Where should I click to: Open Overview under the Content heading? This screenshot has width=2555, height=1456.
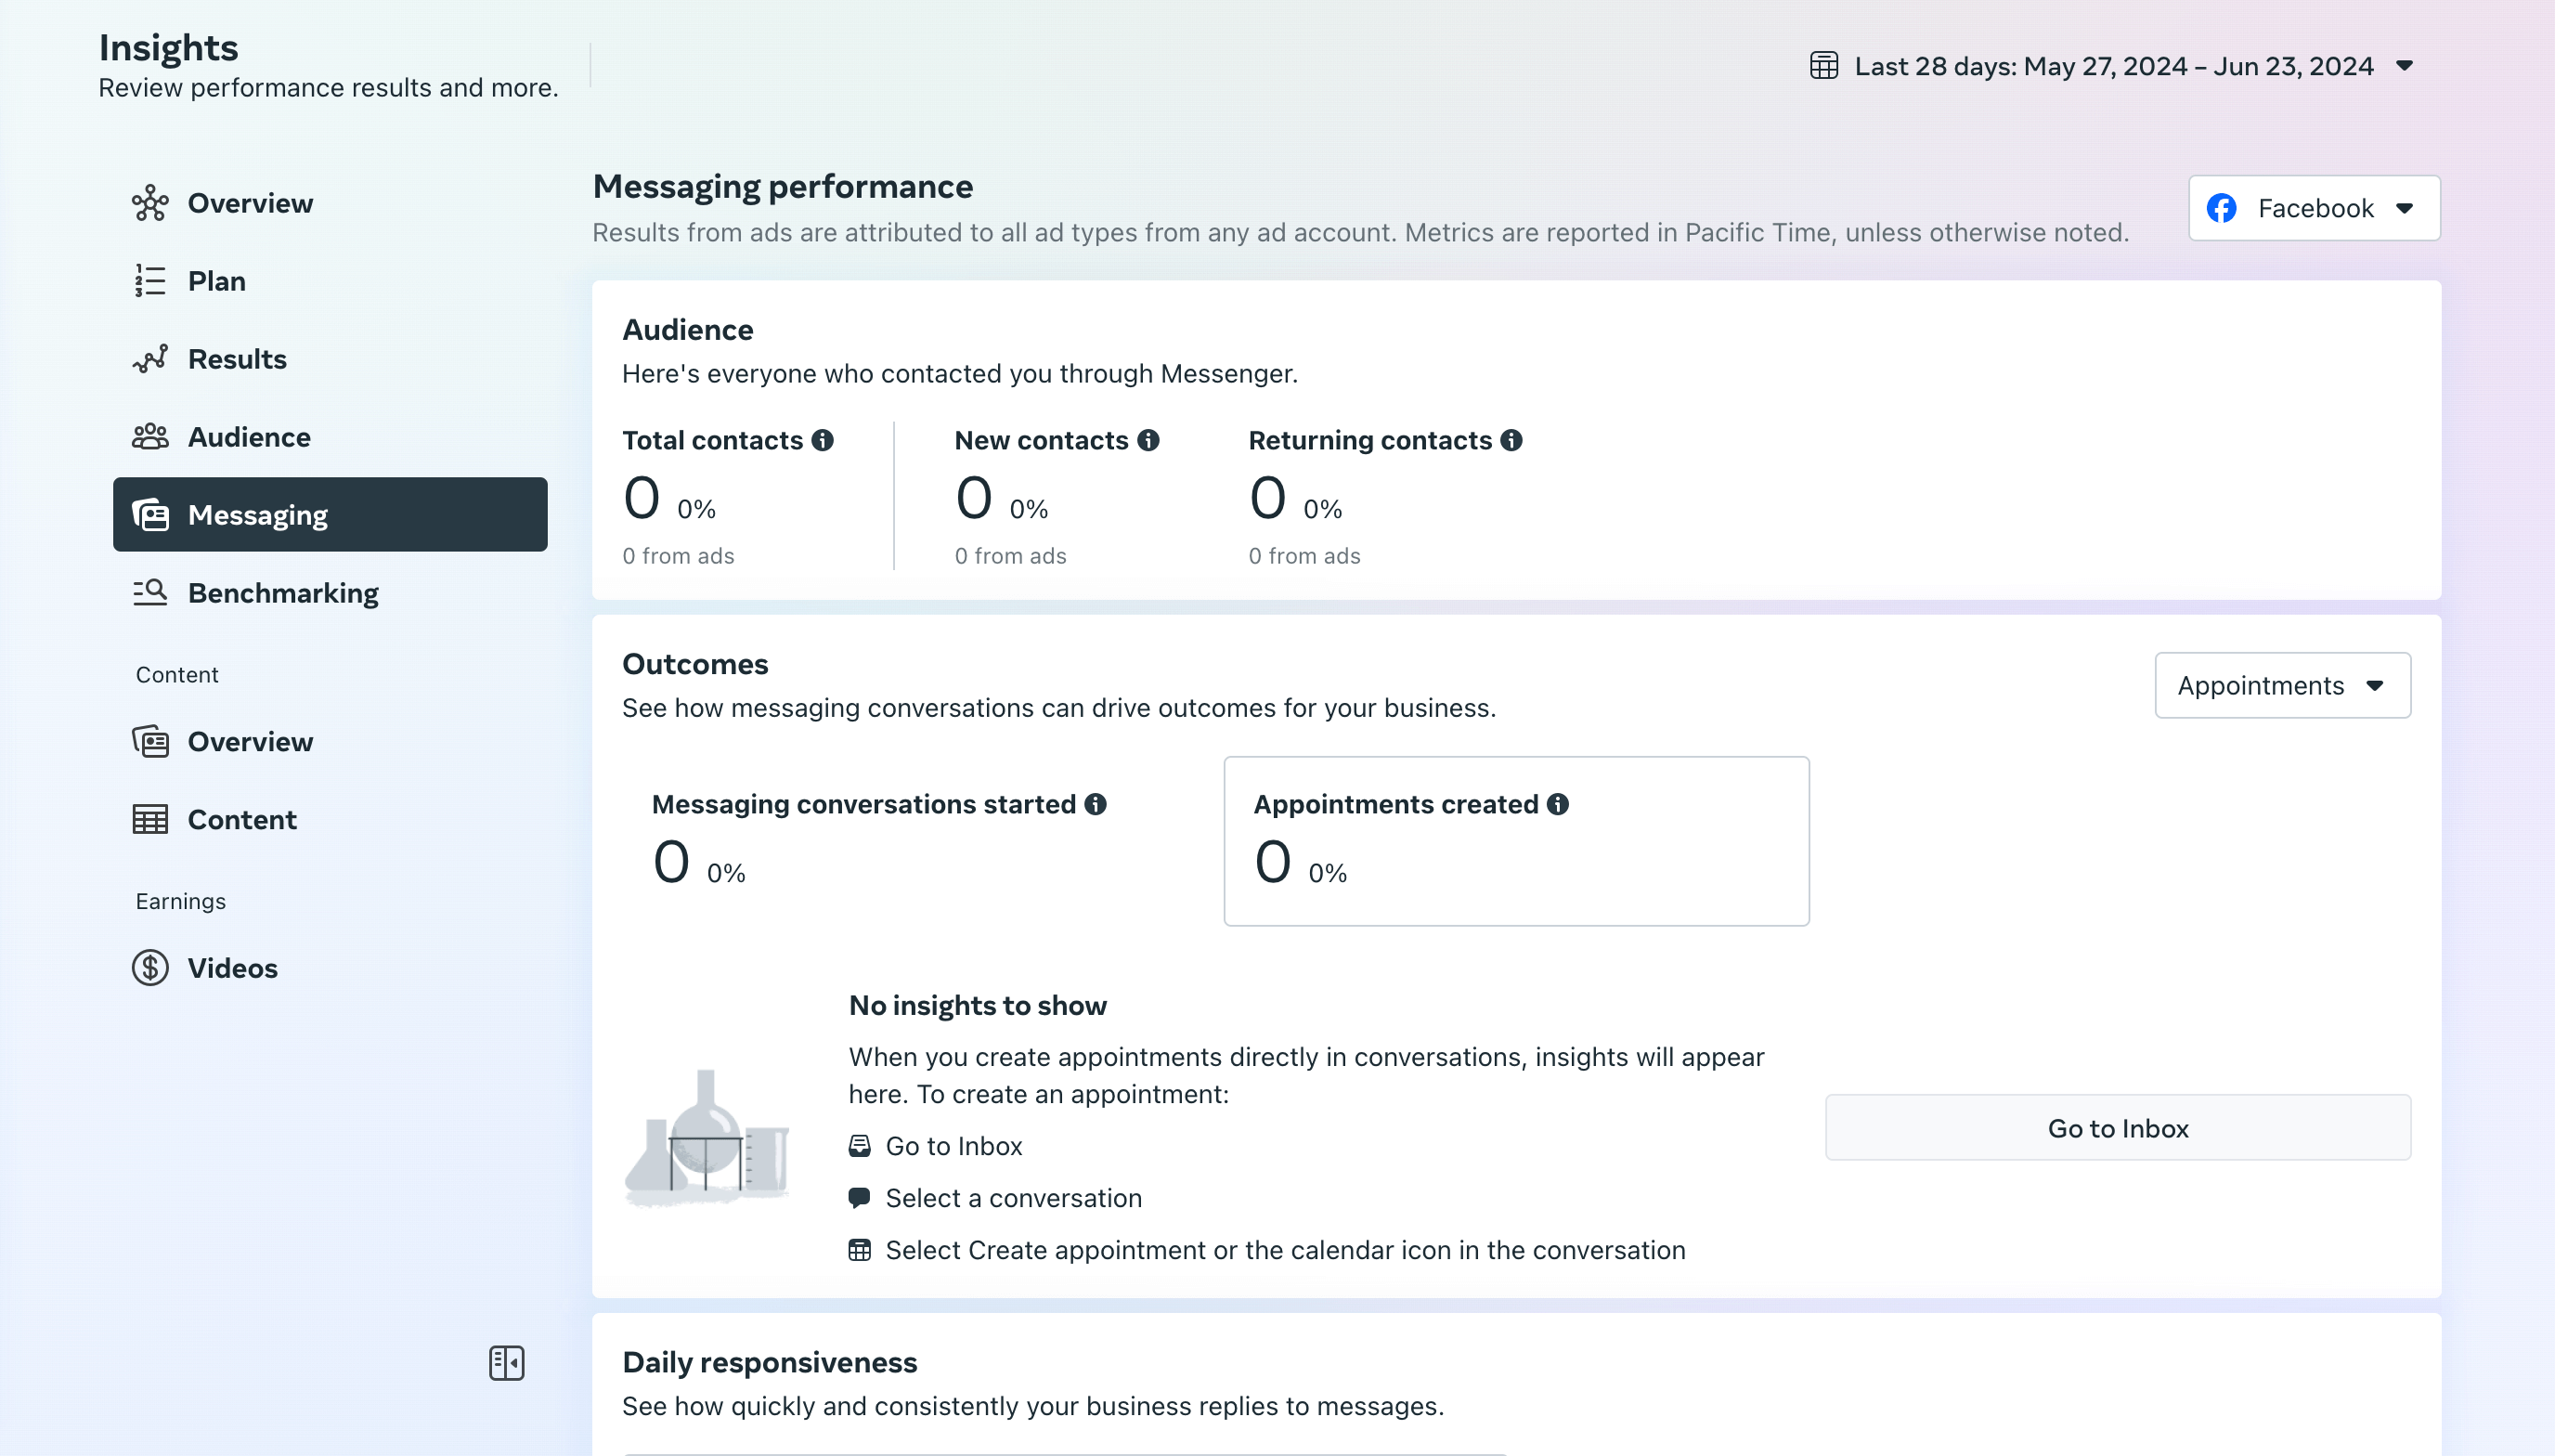click(250, 742)
